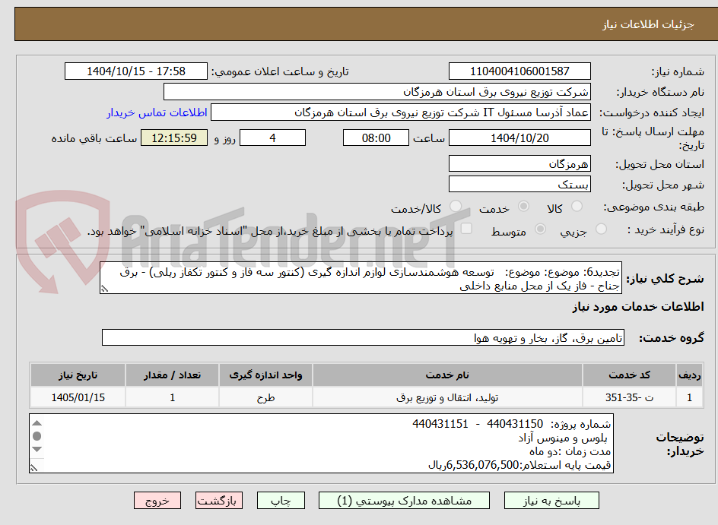Select the 'کالا' radio option
Image resolution: width=718 pixels, height=525 pixels.
tap(577, 207)
